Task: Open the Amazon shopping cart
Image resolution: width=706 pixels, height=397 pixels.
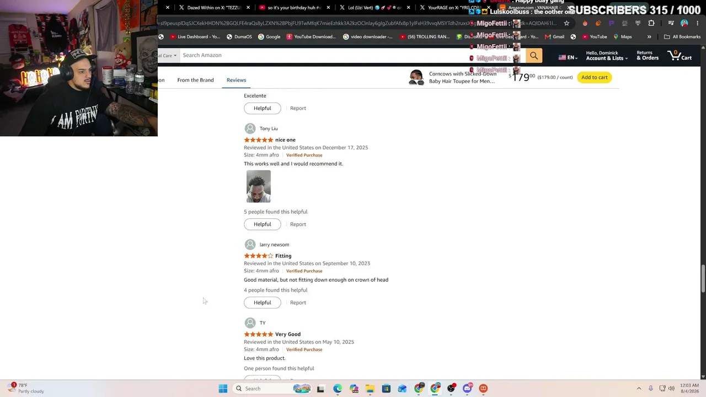Action: pos(680,55)
